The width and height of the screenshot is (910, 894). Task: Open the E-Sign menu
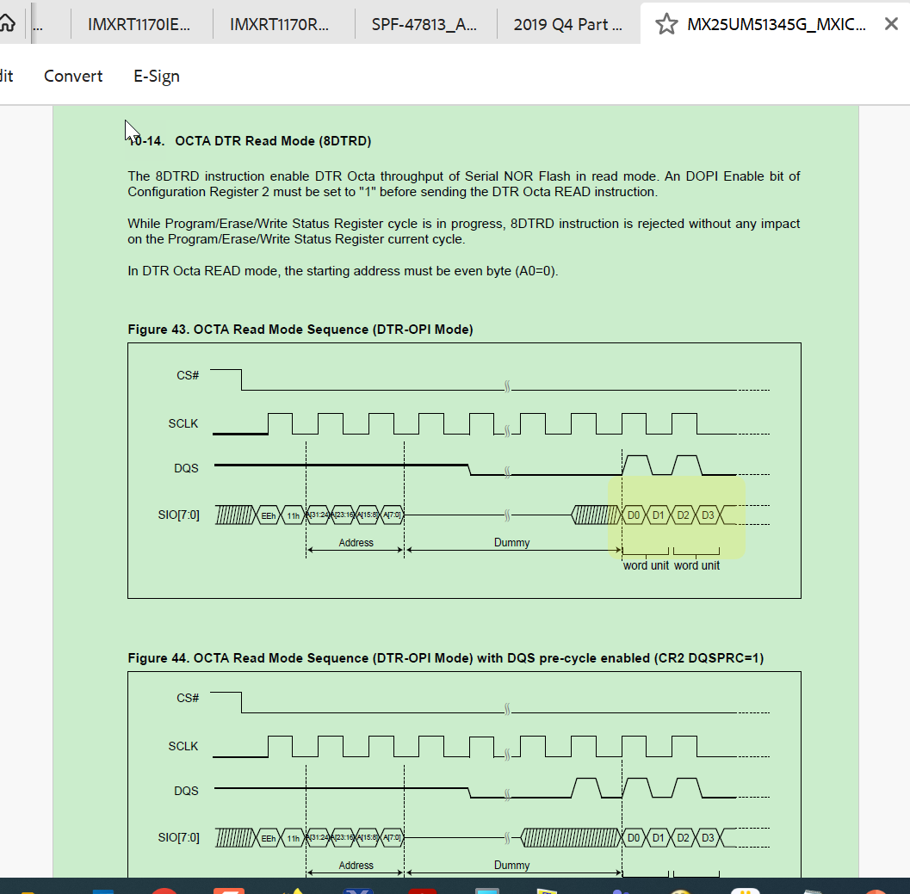(x=156, y=76)
